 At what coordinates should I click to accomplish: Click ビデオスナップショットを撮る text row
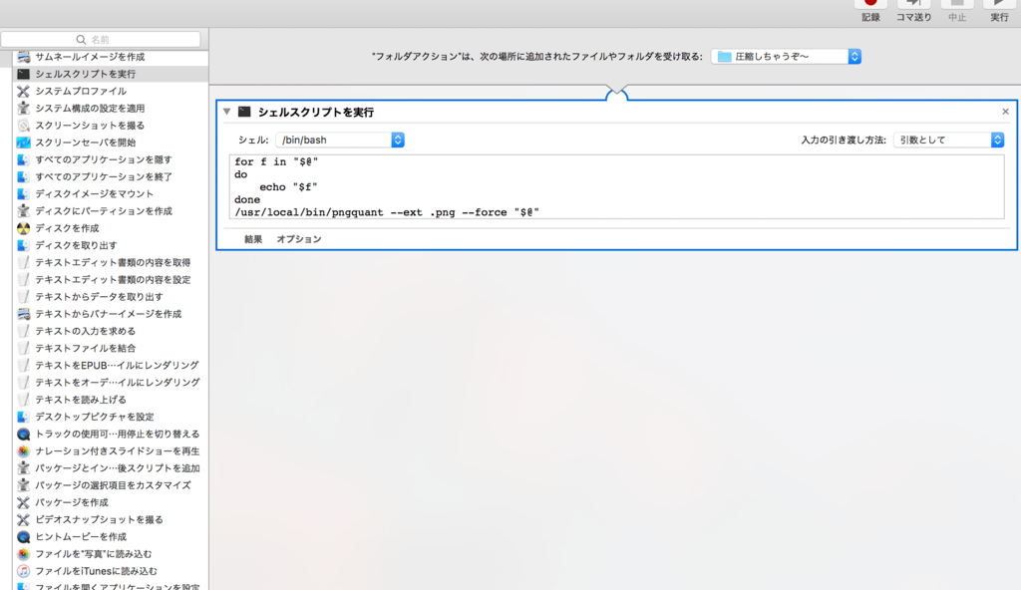point(99,519)
